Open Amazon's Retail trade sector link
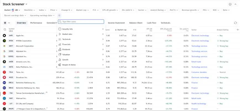This screenshot has width=240, height=111. [196, 62]
